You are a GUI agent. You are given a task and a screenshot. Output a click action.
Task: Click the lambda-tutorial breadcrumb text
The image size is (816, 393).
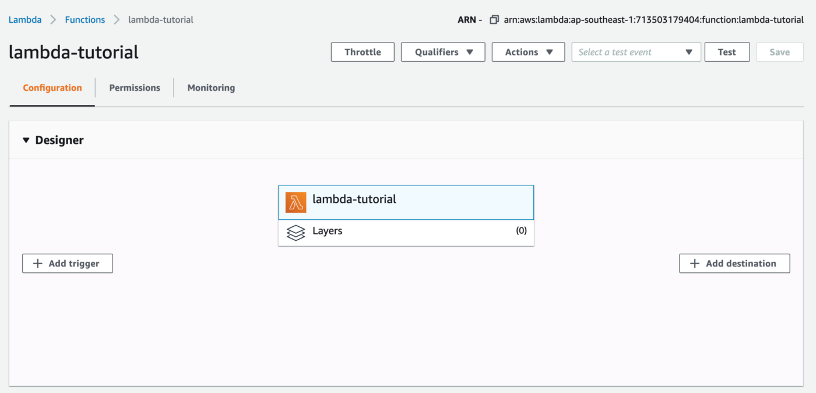click(161, 20)
